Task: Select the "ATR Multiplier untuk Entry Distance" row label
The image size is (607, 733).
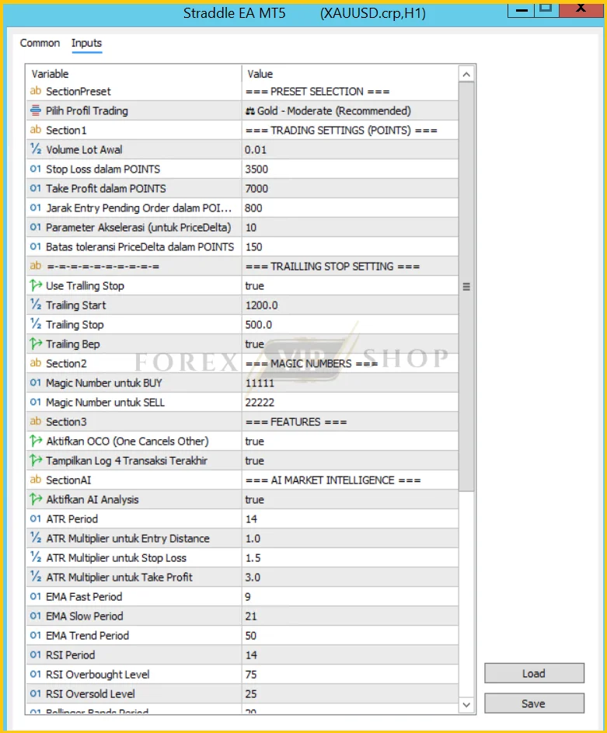Action: pyautogui.click(x=127, y=539)
